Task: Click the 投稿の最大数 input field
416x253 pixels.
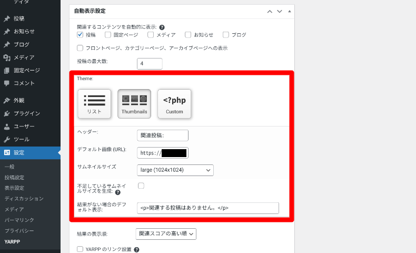Action: 150,64
